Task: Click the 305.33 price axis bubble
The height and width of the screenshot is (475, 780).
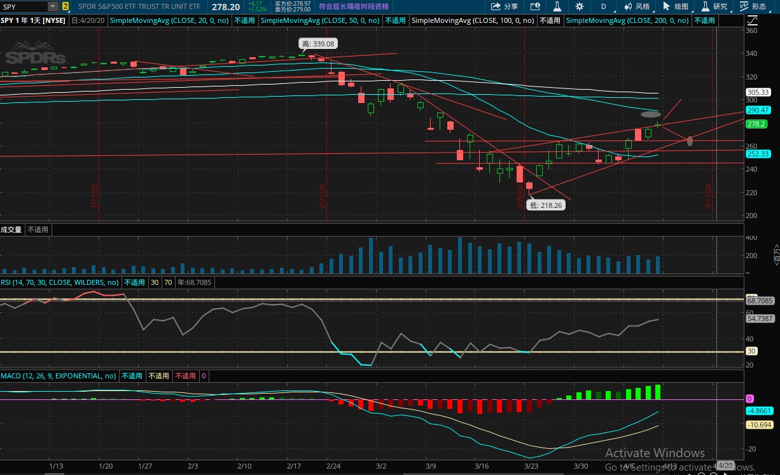Action: pos(759,92)
